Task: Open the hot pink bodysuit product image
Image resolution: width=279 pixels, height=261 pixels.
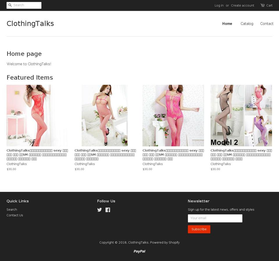Action: click(173, 115)
